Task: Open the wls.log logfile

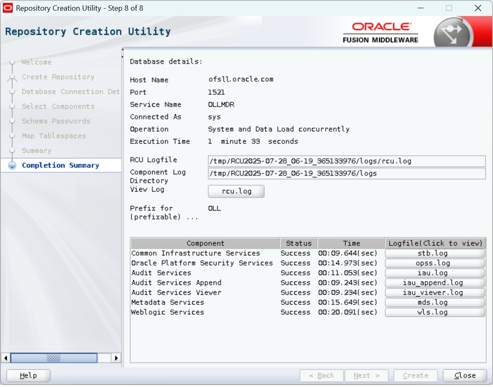Action: (435, 312)
